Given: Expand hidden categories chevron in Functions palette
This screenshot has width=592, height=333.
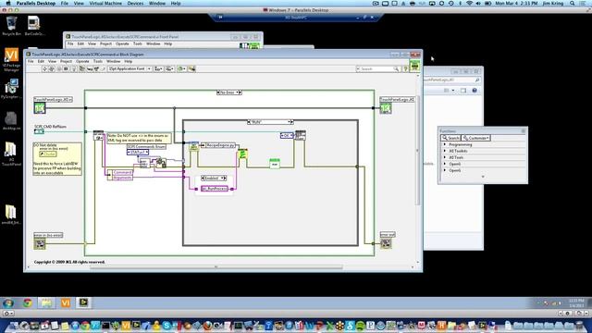Looking at the screenshot, I should pyautogui.click(x=483, y=177).
